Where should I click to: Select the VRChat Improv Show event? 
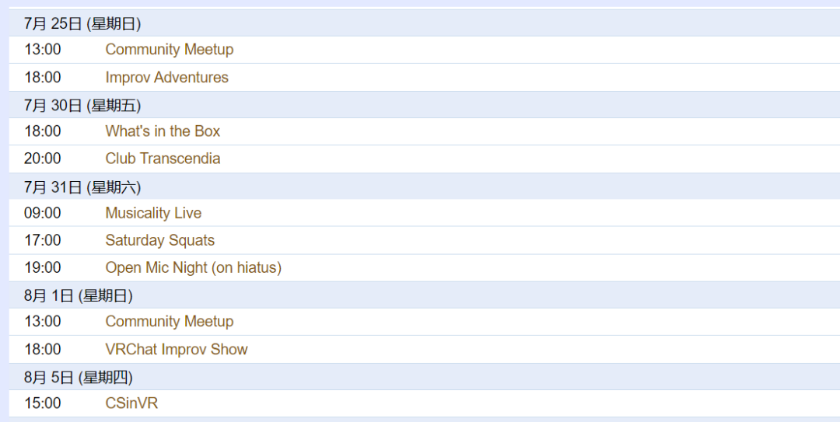[x=176, y=350]
